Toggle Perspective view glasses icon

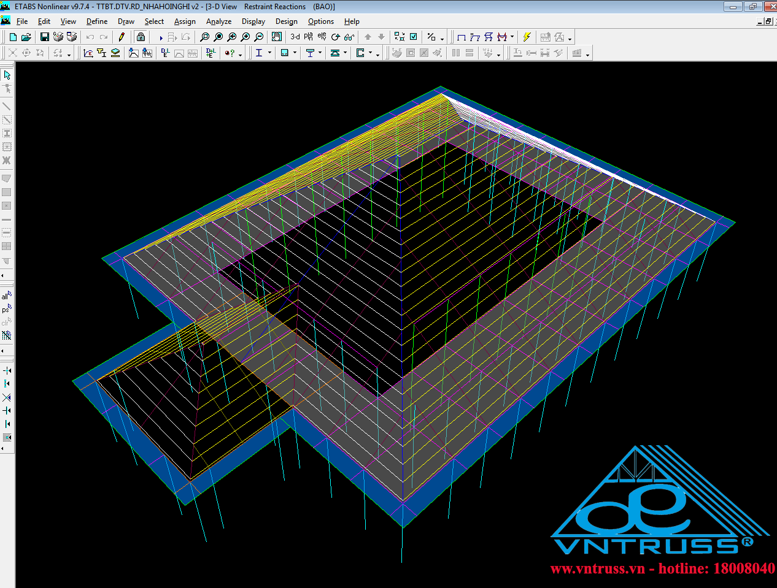click(349, 37)
